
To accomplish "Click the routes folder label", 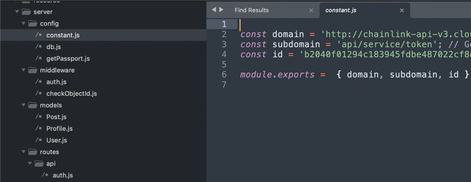I will click(x=50, y=152).
